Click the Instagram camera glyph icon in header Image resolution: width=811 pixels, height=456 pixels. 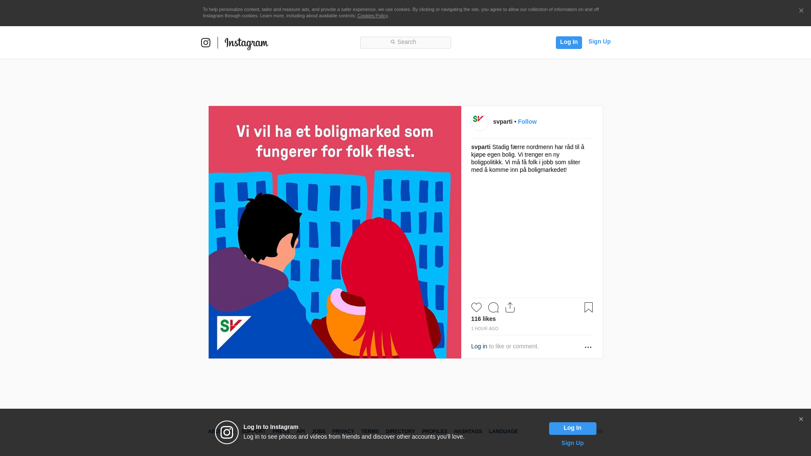(206, 43)
